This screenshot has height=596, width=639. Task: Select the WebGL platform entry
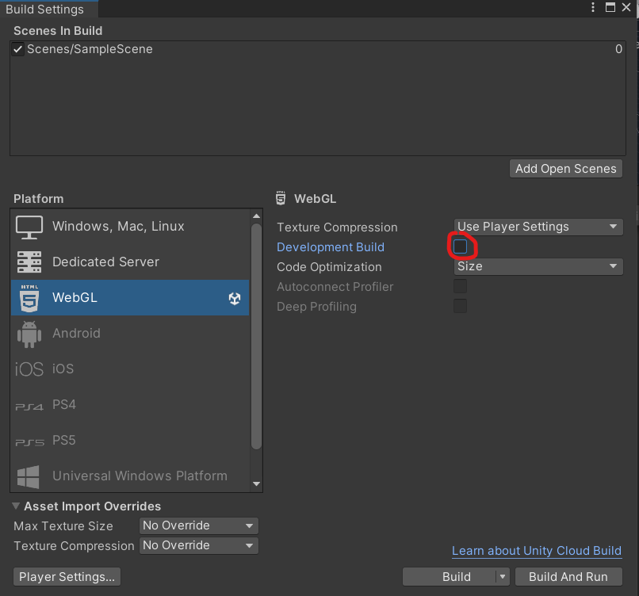(130, 298)
